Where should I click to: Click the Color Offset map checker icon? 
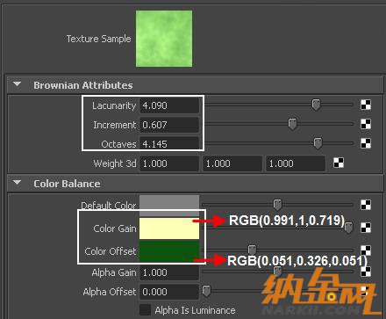tap(366, 250)
